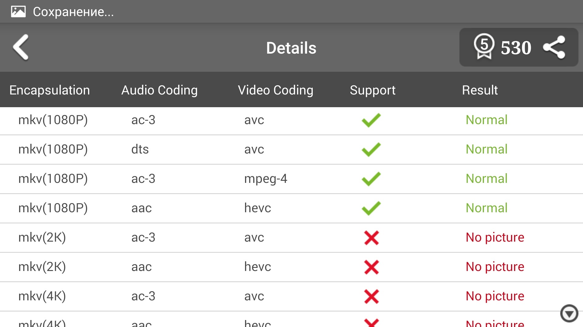Select the Audio Coding column header
This screenshot has height=327, width=583.
(x=159, y=90)
